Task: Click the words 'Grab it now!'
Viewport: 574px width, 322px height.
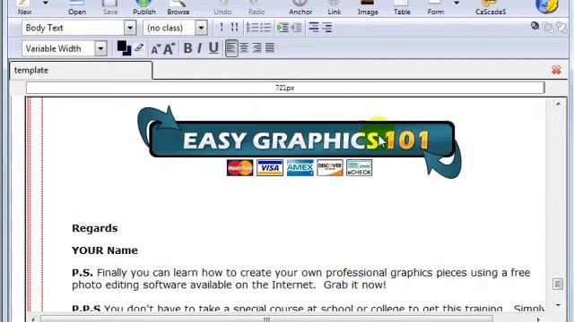Action: (355, 284)
